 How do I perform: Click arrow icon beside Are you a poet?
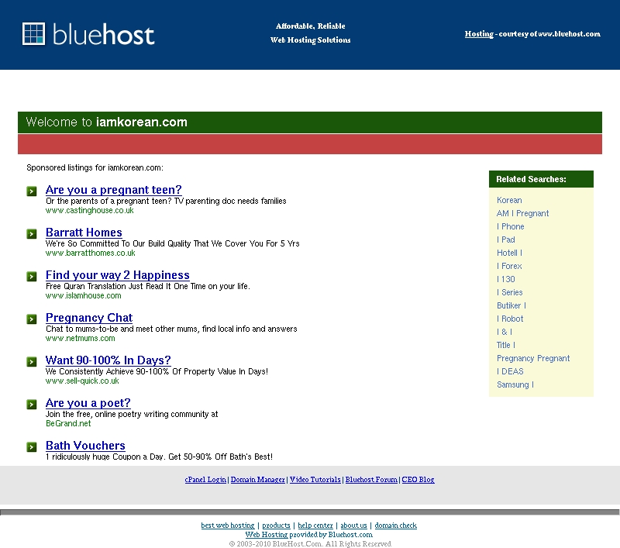(32, 405)
